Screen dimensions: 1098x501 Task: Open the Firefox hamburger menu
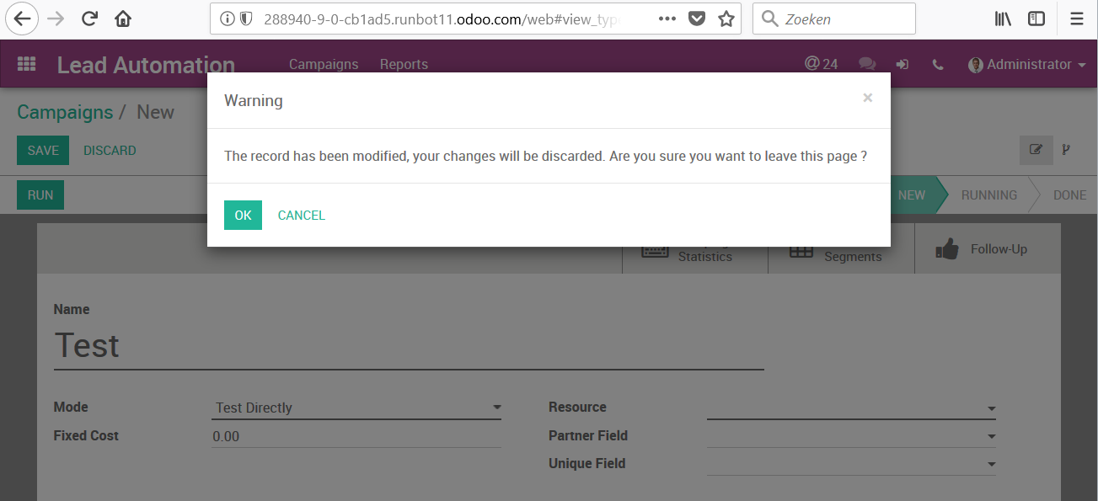[1076, 19]
